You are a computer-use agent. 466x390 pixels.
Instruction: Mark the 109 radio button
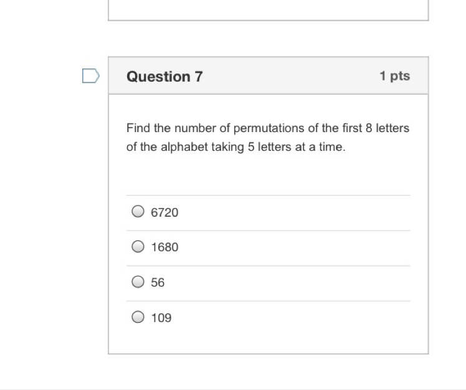coord(138,317)
